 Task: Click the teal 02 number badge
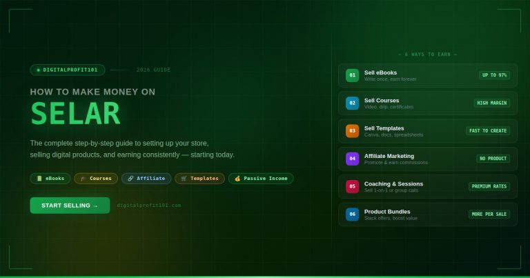tap(352, 103)
